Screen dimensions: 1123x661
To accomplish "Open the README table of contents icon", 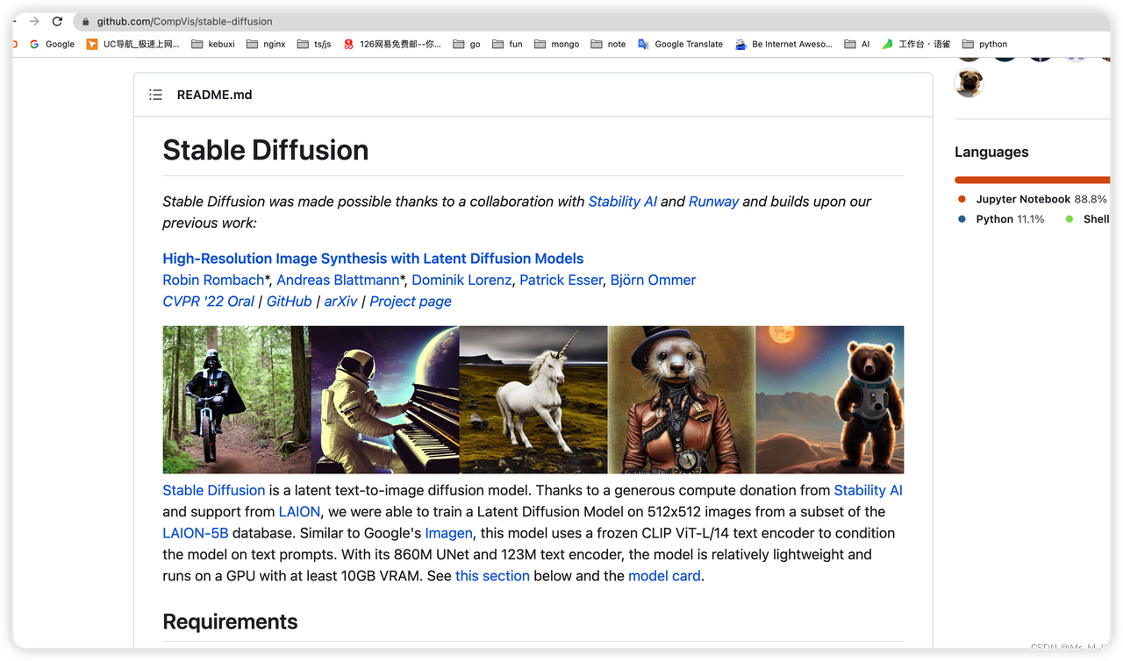I will pyautogui.click(x=155, y=95).
